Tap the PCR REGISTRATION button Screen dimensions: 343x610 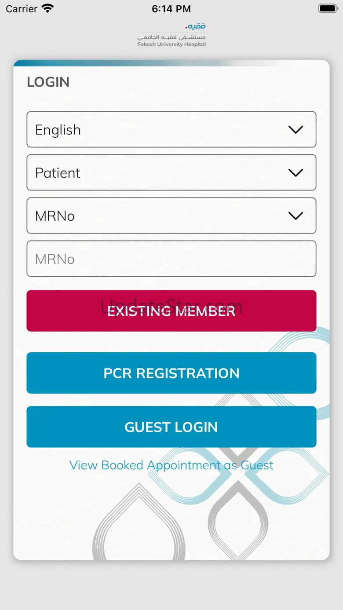171,373
